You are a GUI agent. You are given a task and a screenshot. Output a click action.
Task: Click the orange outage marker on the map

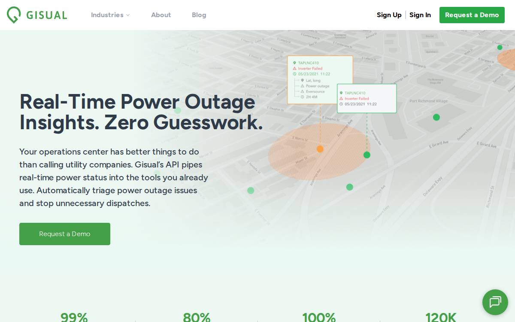pos(320,149)
